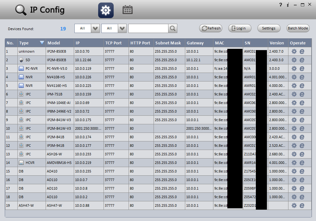This screenshot has height=221, width=316.
Task: Open config gear for IPM-751B
Action: 294,94
